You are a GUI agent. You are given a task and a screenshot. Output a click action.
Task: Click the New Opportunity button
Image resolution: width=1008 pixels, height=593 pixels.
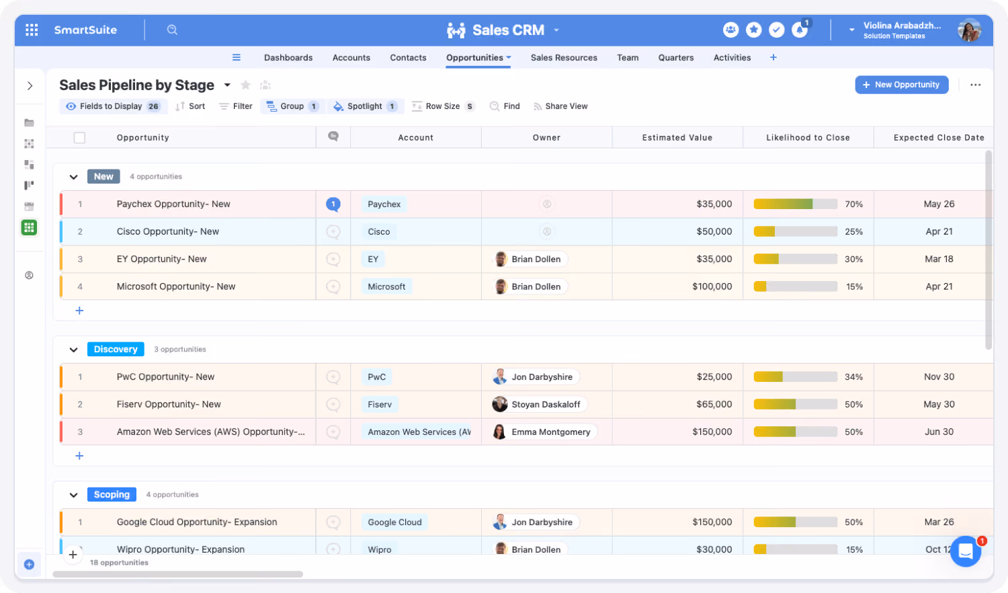click(901, 85)
